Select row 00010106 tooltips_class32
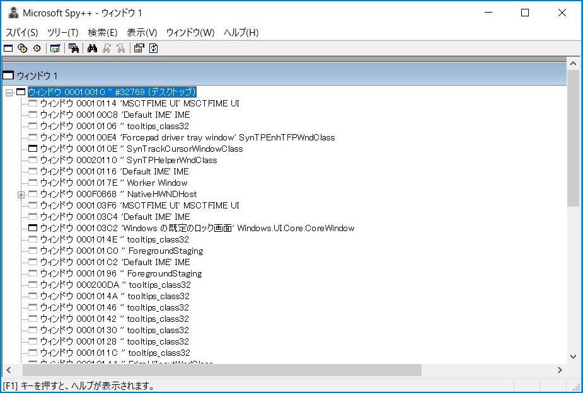Viewport: 583px width, 393px height. [x=115, y=126]
